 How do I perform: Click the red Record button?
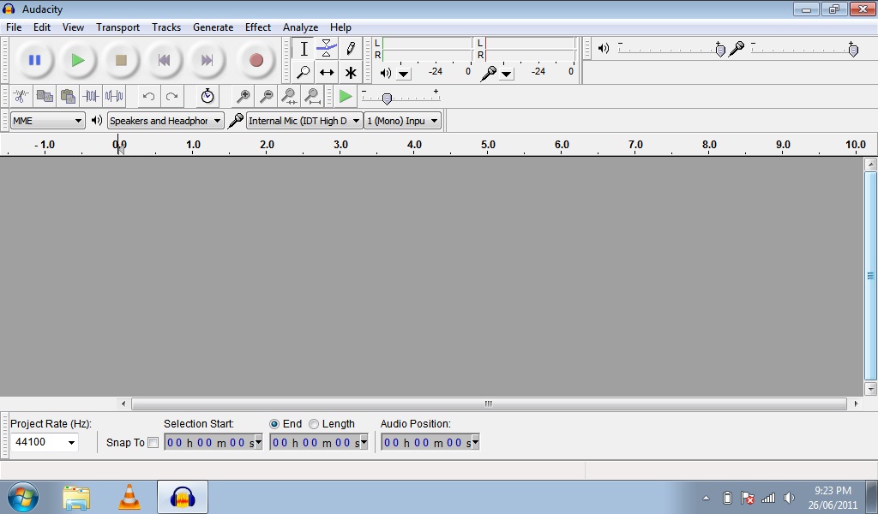point(256,60)
